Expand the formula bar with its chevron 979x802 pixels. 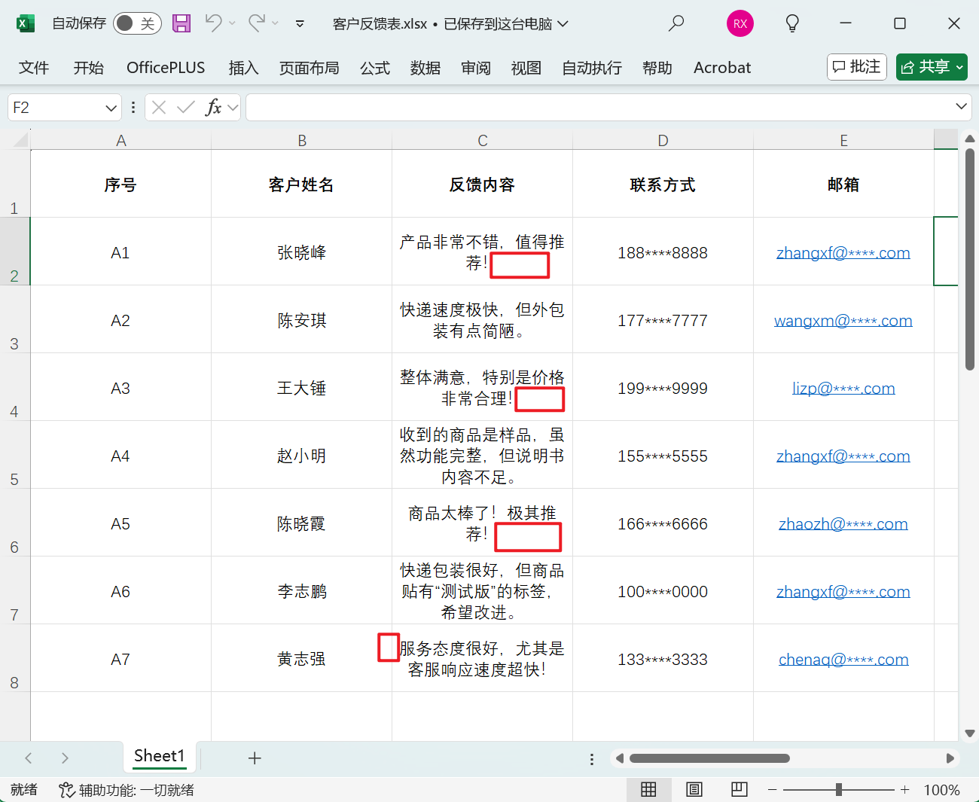(x=962, y=107)
